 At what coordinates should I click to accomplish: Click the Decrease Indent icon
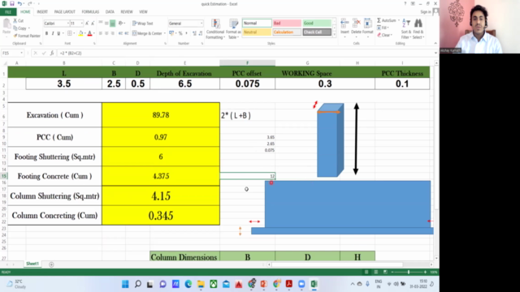(120, 33)
